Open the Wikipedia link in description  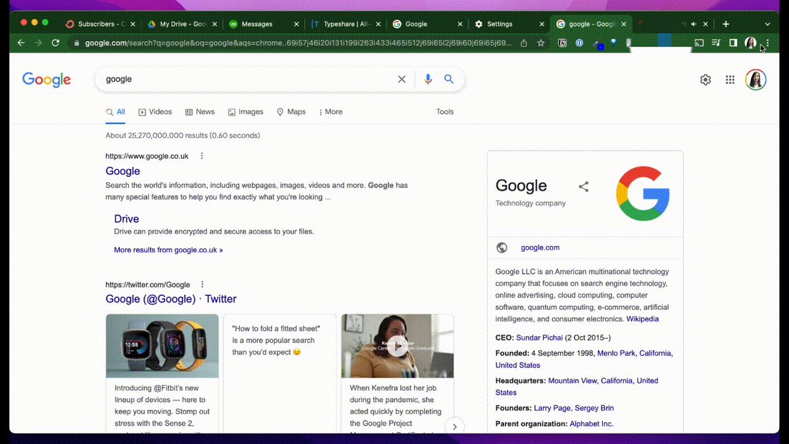pos(642,319)
